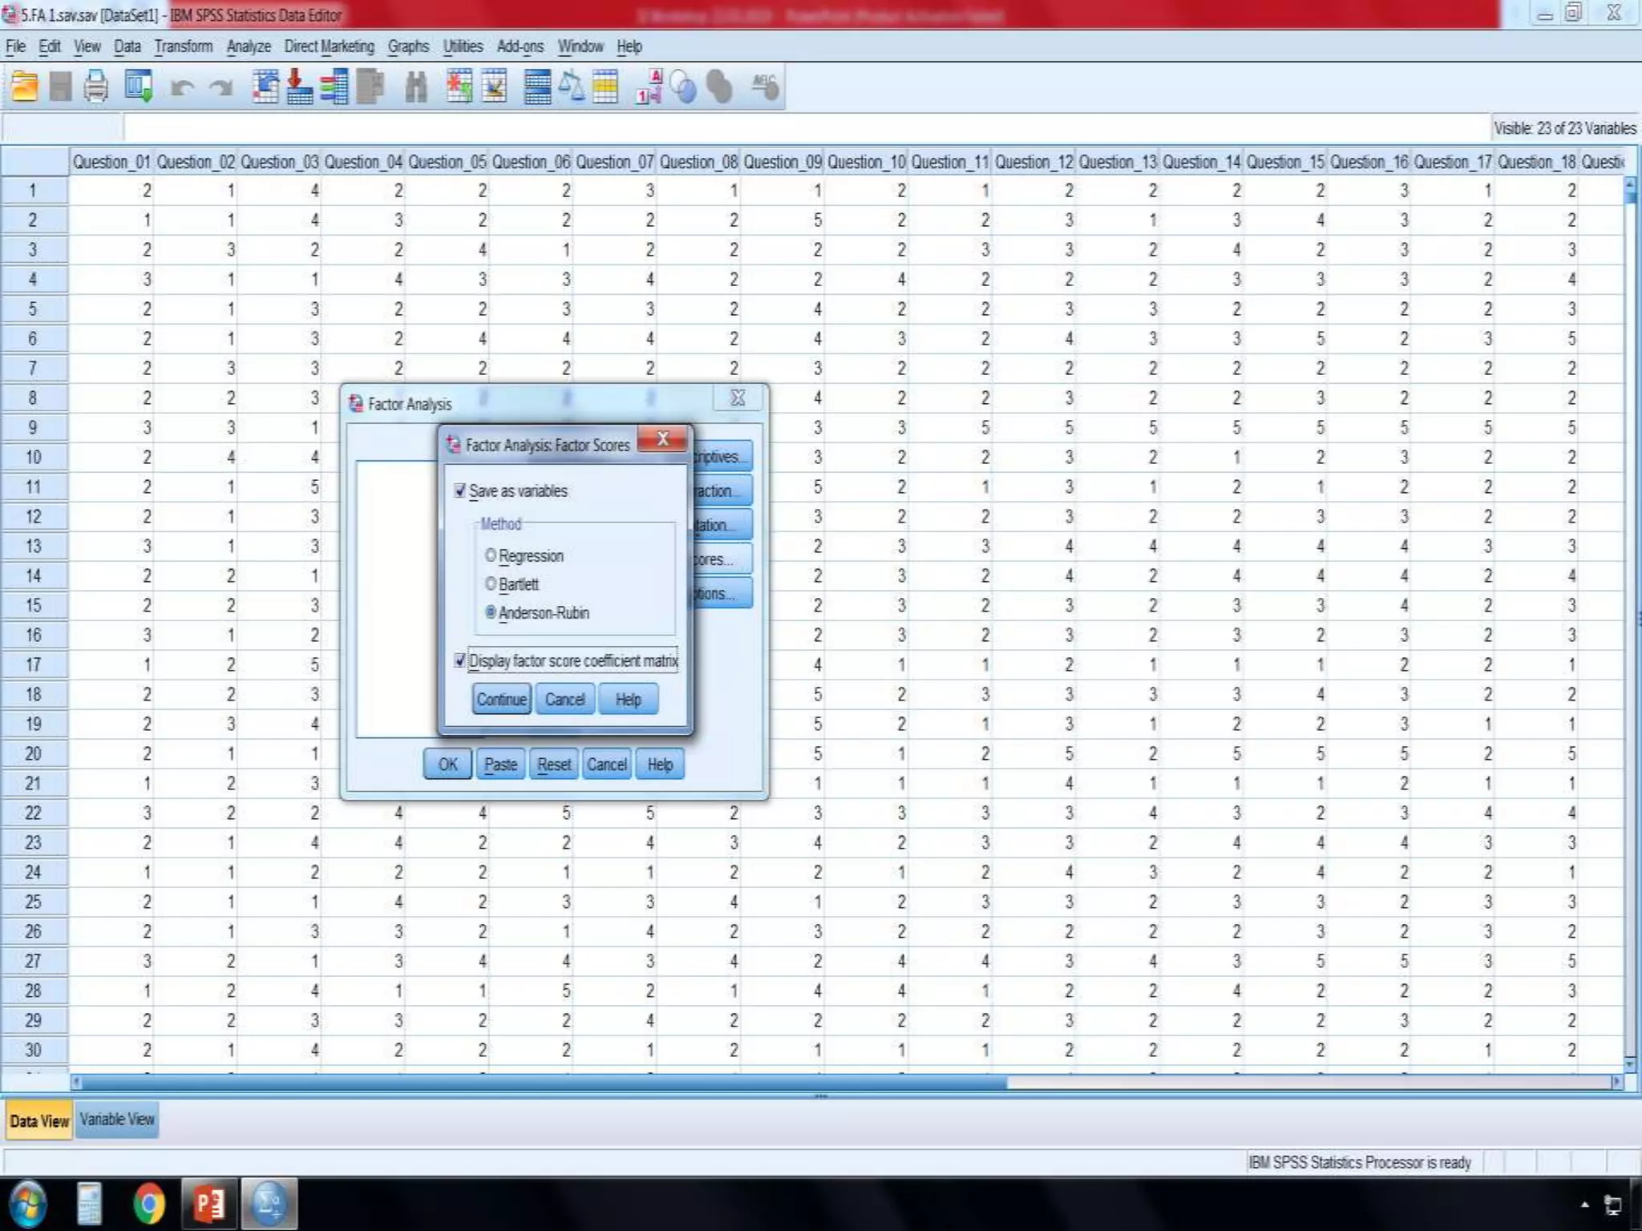Click the Value Labels icon in toolbar
This screenshot has width=1642, height=1231.
click(x=649, y=87)
